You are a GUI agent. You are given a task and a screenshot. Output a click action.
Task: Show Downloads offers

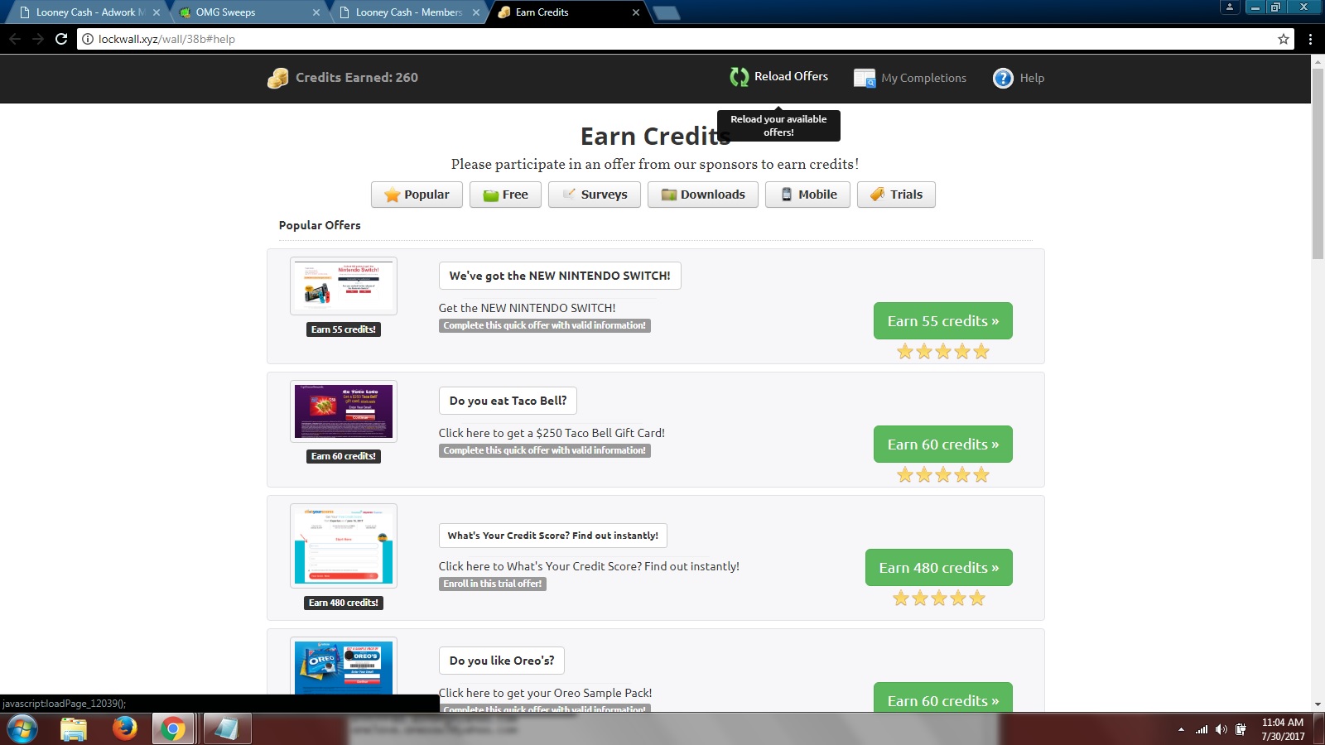pos(703,195)
